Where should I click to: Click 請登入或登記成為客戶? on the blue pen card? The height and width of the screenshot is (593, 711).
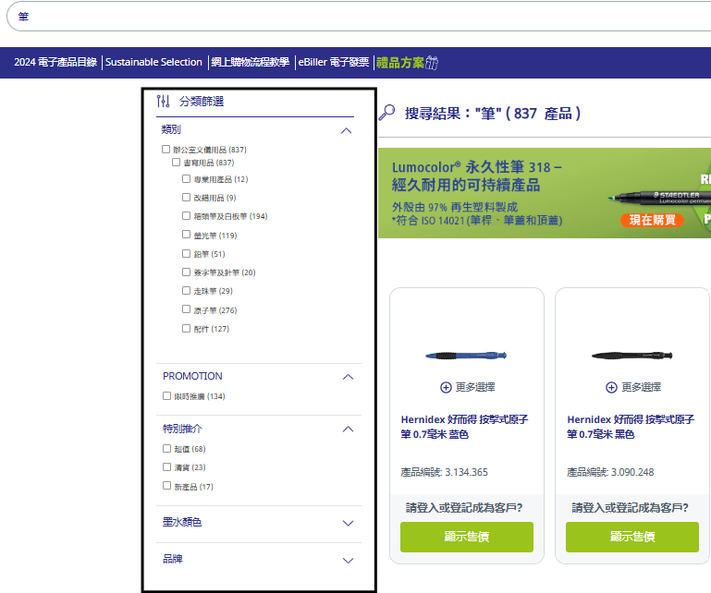point(464,508)
